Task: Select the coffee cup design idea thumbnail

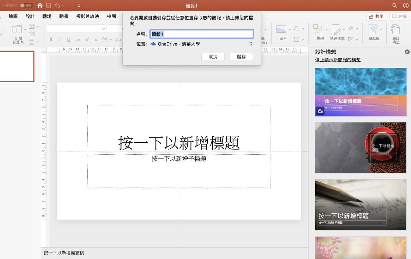Action: tap(361, 147)
